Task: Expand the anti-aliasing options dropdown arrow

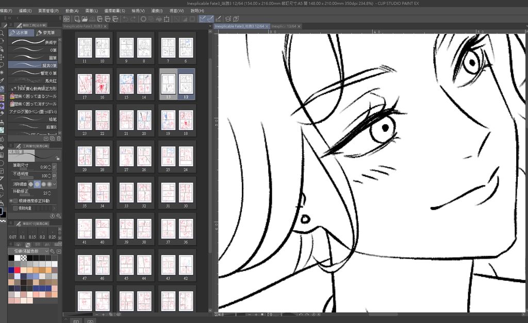Action: [x=55, y=184]
